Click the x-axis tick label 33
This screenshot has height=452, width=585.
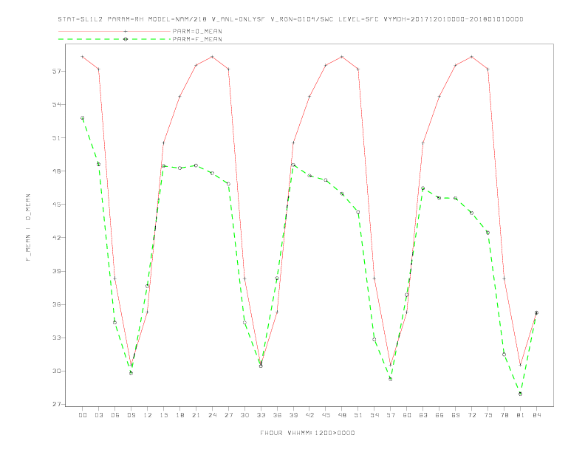coord(261,415)
